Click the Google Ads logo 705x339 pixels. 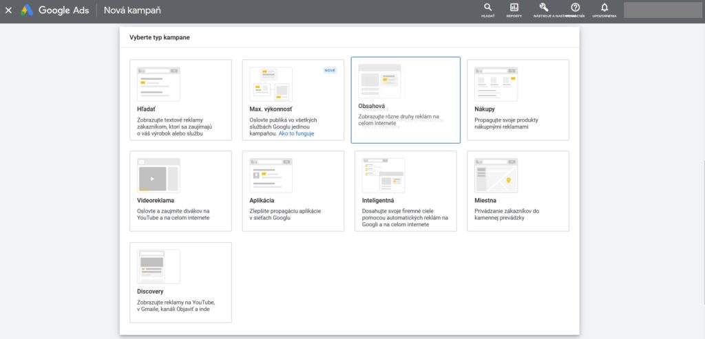[27, 10]
